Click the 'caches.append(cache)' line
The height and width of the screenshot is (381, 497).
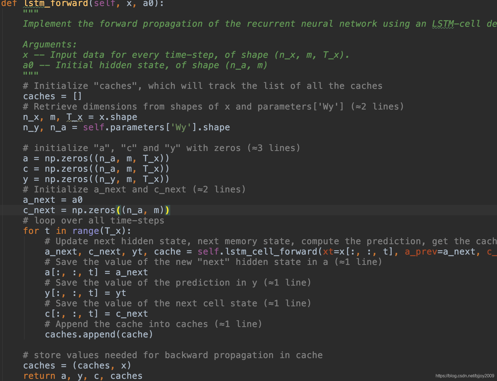point(99,334)
